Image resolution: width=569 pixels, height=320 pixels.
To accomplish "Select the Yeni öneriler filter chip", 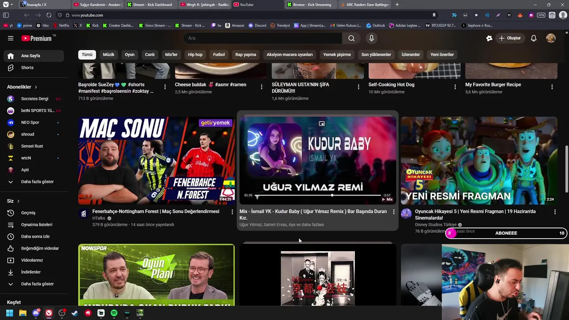I will click(442, 55).
